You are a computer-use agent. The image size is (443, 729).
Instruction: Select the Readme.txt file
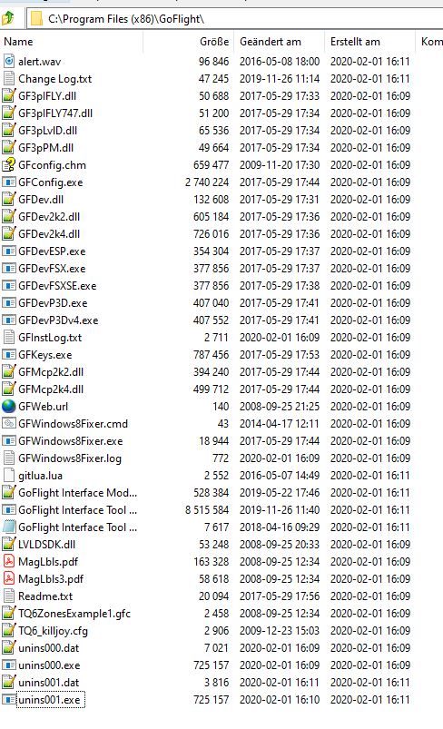[x=45, y=596]
